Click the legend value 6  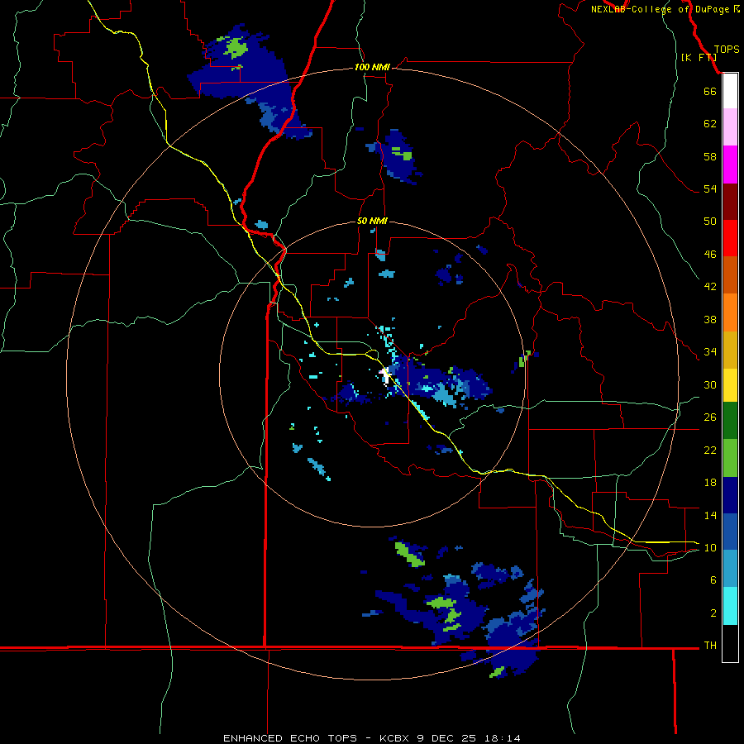click(713, 579)
